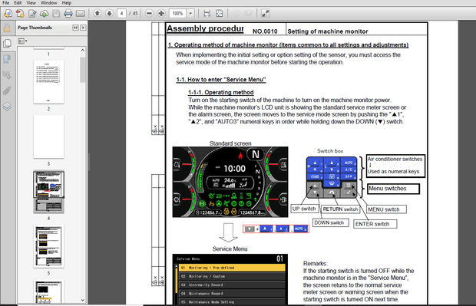Toggle the Page Thumbnails sidebar button

[7, 44]
